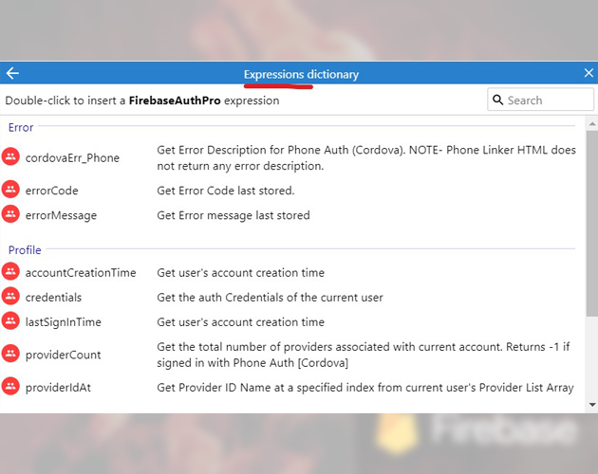
Task: Click the vertical scrollbar thumb
Action: click(x=591, y=224)
